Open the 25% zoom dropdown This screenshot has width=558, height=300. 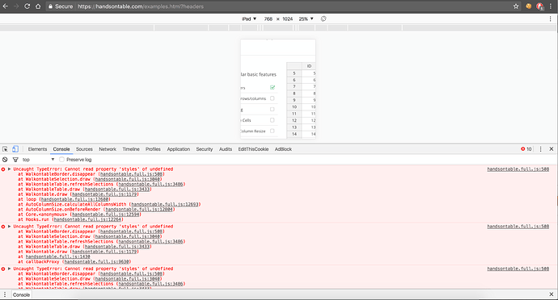[306, 19]
